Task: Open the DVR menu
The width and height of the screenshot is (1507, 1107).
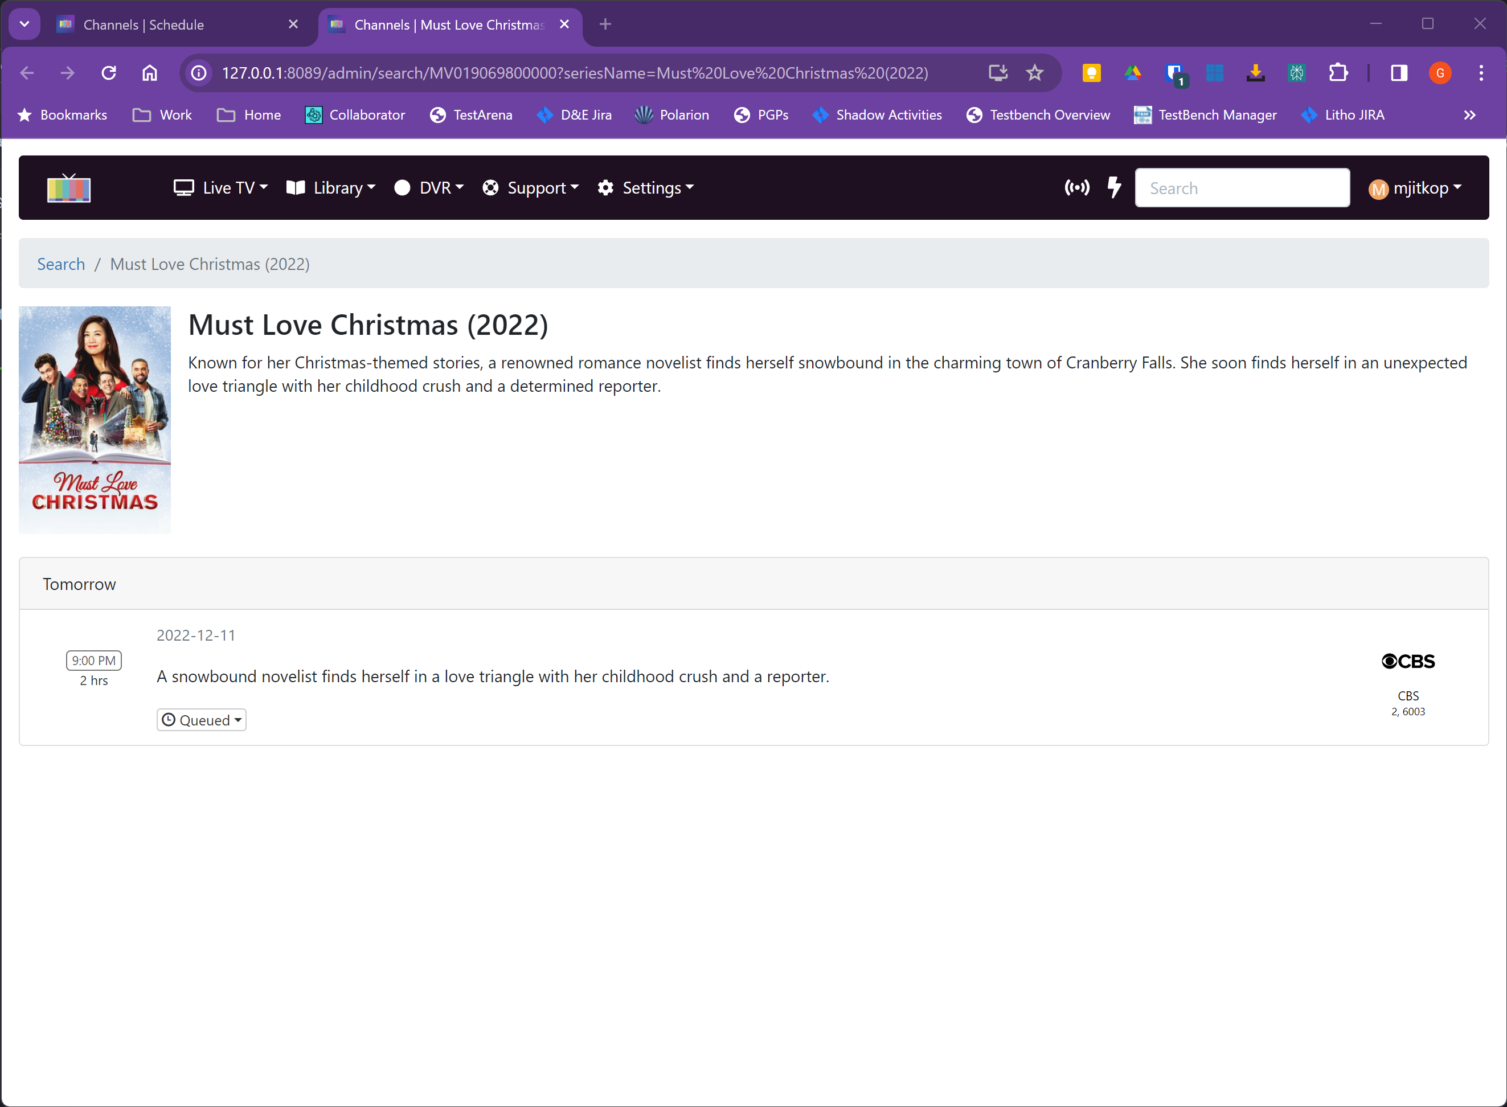Action: pos(429,188)
